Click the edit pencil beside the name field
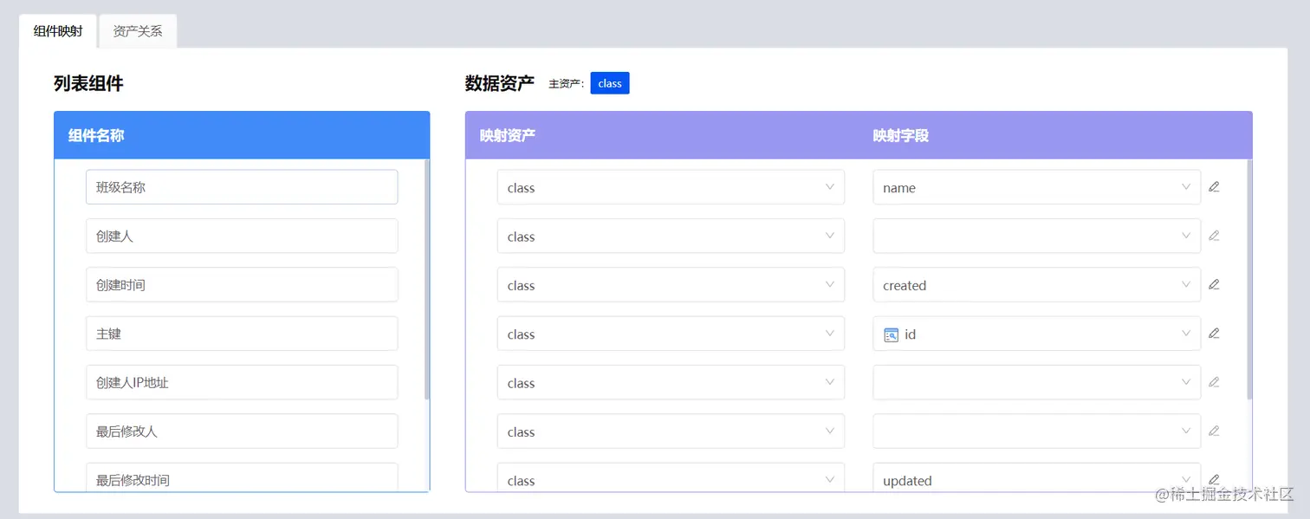Viewport: 1310px width, 519px height. coord(1214,187)
